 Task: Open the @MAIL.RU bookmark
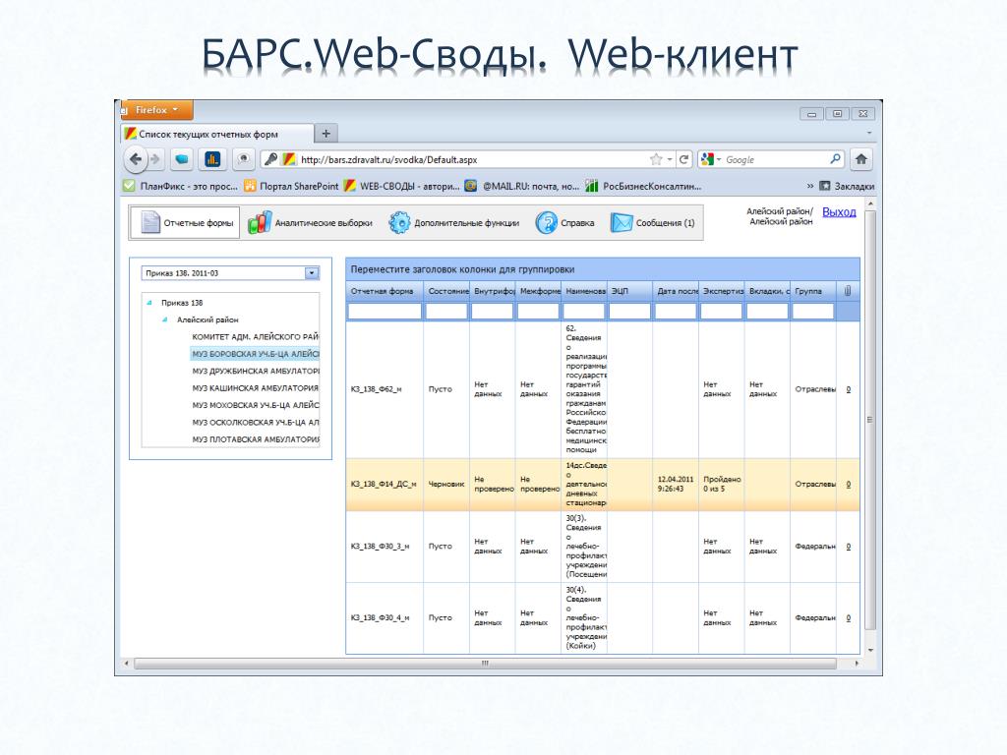[x=522, y=186]
